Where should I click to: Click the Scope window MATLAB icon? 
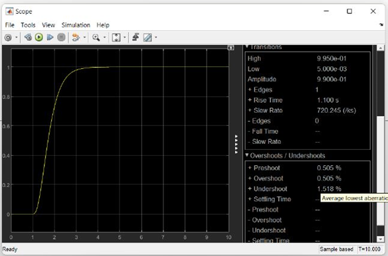point(9,11)
